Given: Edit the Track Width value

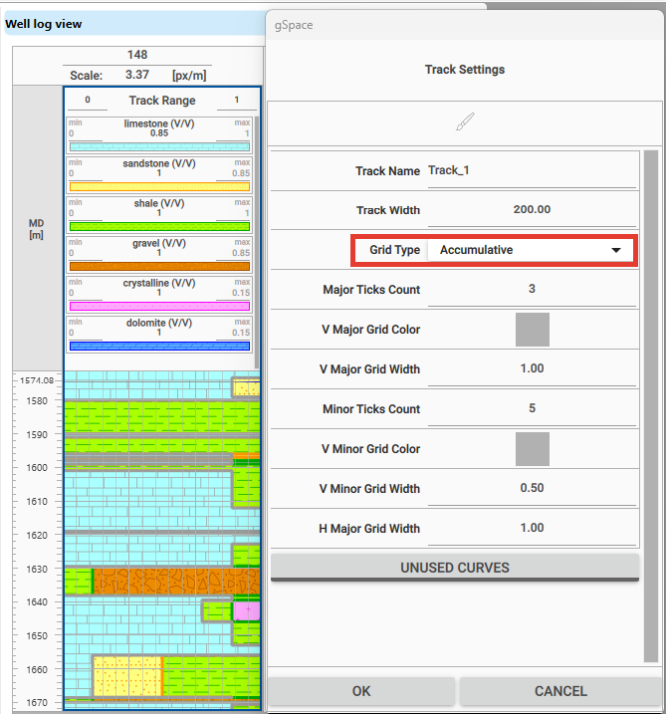Looking at the screenshot, I should coord(532,210).
